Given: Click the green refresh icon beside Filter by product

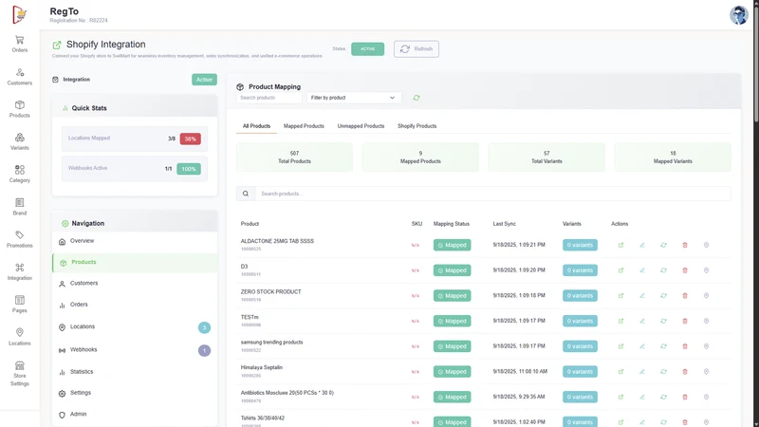Looking at the screenshot, I should (417, 98).
